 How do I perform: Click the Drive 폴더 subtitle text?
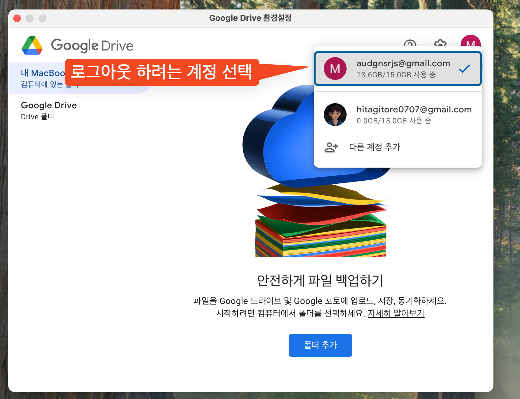37,117
